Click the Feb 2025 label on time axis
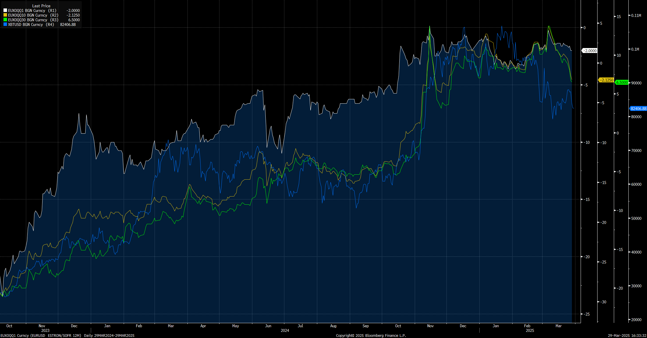This screenshot has height=338, width=647. [x=527, y=326]
